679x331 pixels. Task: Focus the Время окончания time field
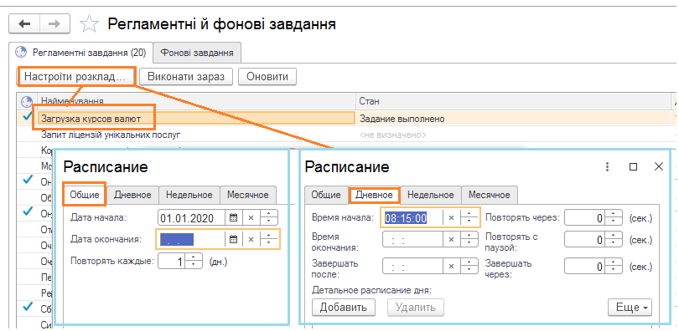point(412,239)
